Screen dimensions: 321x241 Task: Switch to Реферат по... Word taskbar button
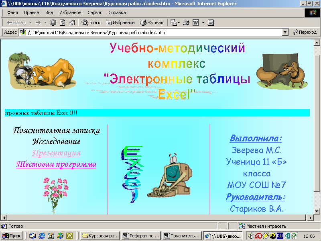point(141,236)
